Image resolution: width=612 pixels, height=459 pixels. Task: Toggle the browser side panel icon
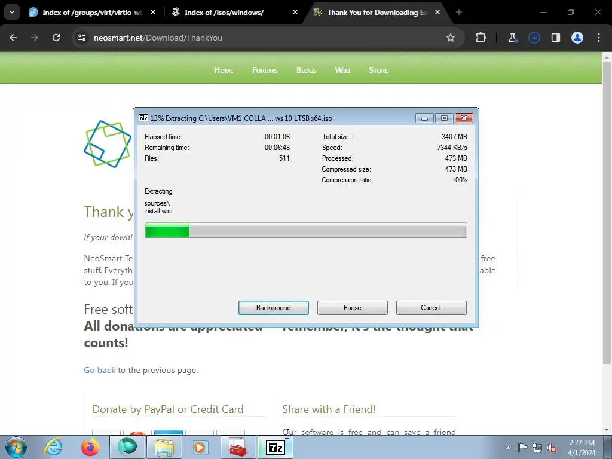click(555, 38)
